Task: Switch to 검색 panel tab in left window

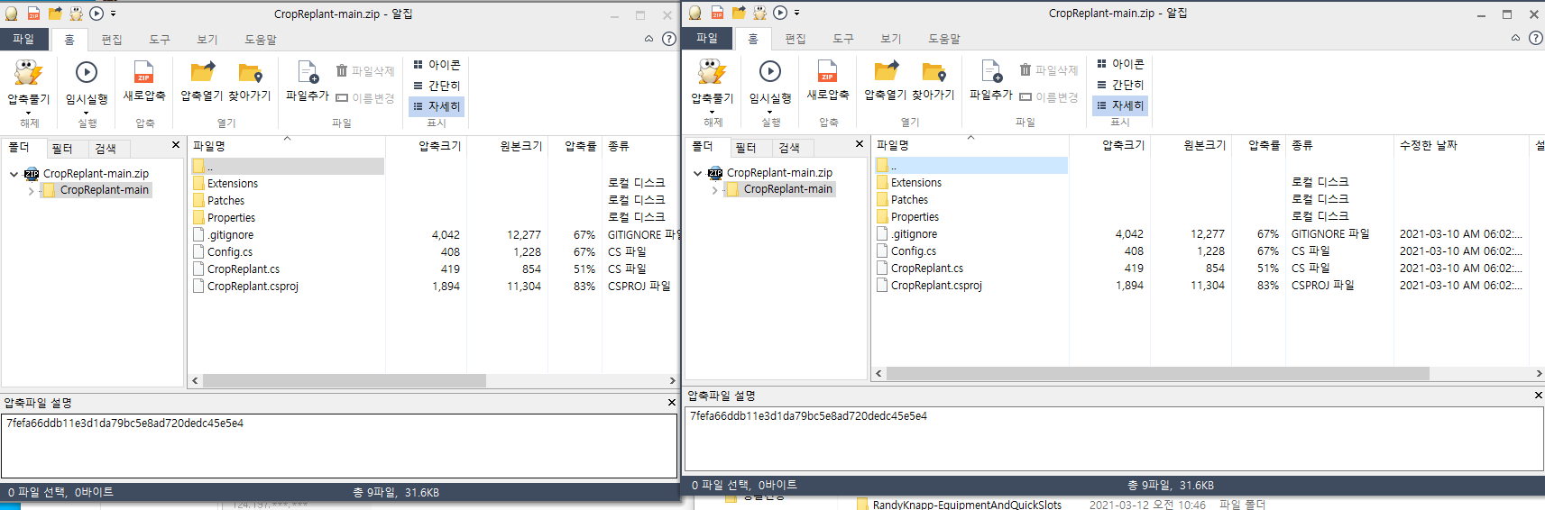Action: 106,149
